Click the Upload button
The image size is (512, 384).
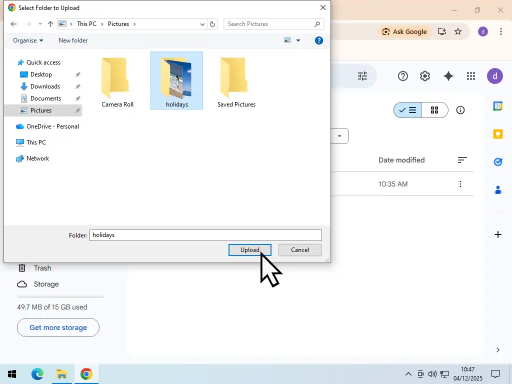pyautogui.click(x=249, y=249)
